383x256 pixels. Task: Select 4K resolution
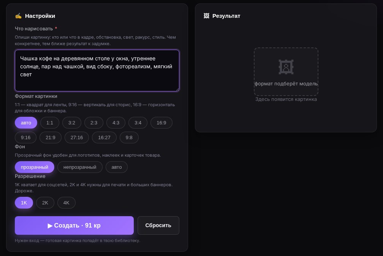tap(66, 203)
